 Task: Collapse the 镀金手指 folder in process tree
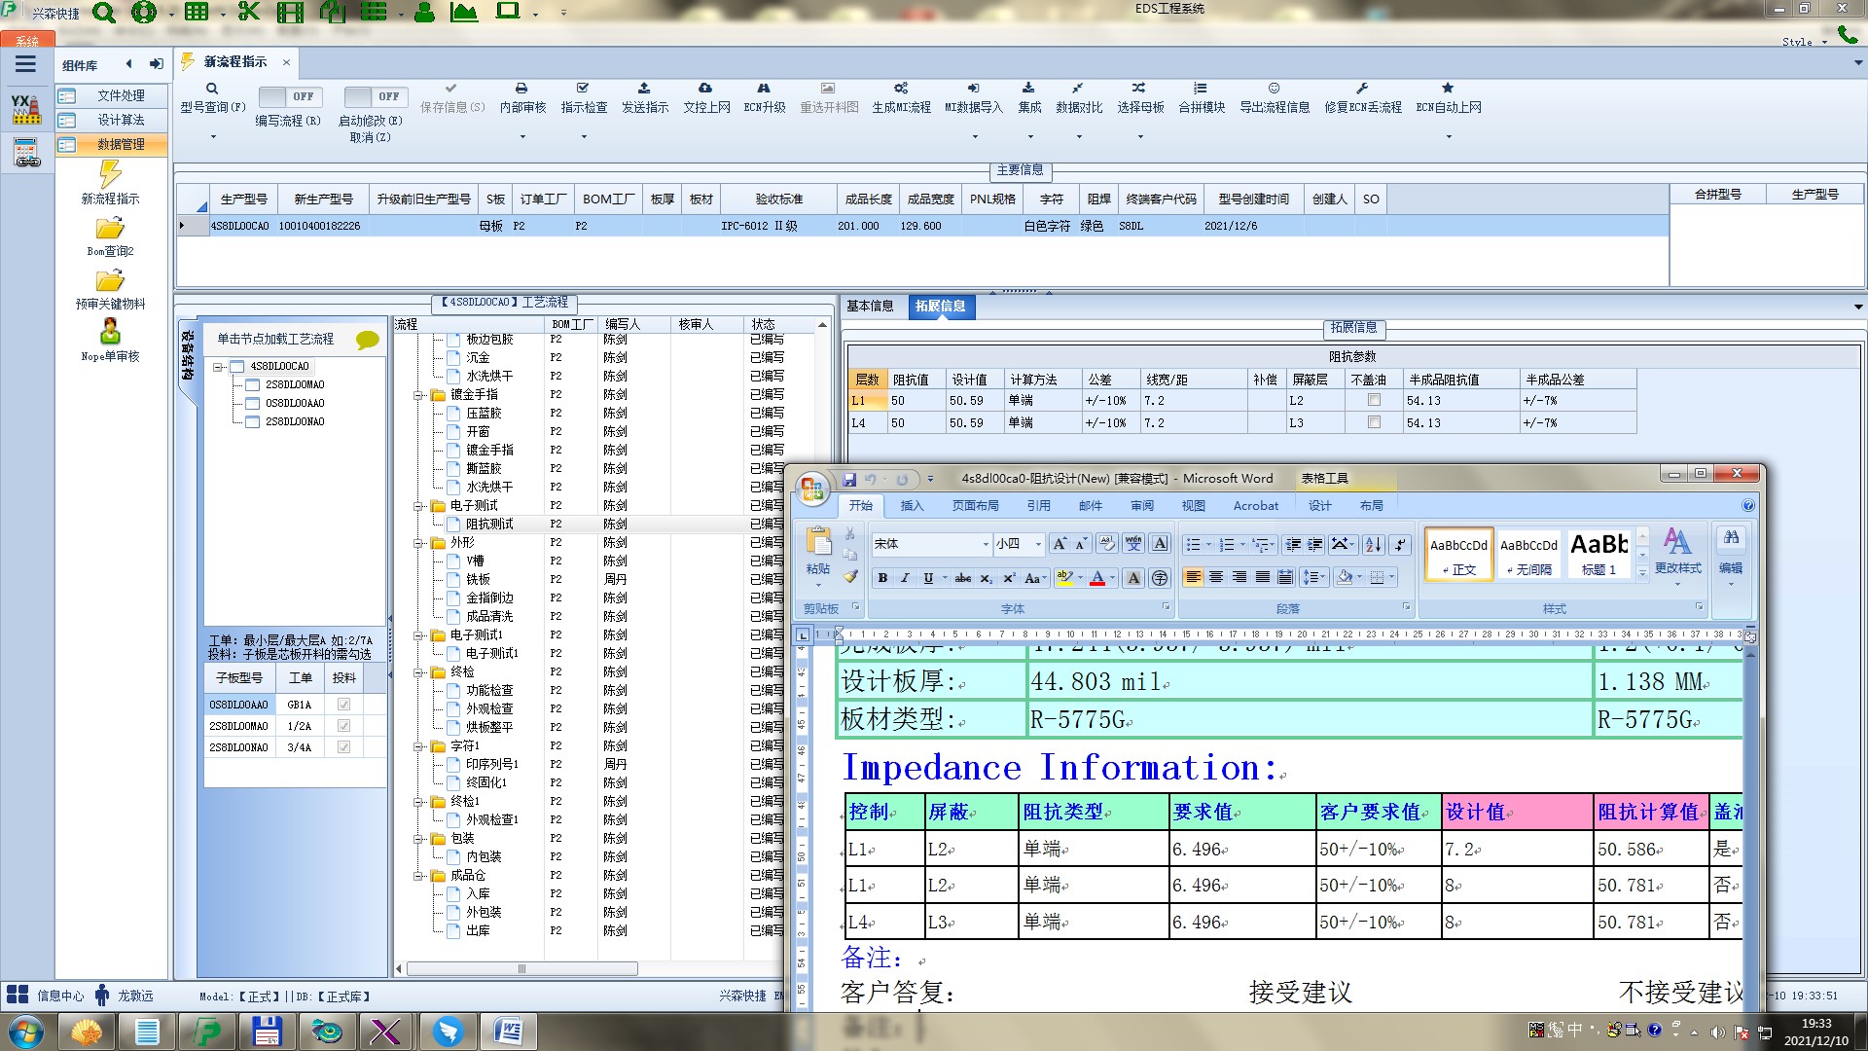[x=419, y=395]
